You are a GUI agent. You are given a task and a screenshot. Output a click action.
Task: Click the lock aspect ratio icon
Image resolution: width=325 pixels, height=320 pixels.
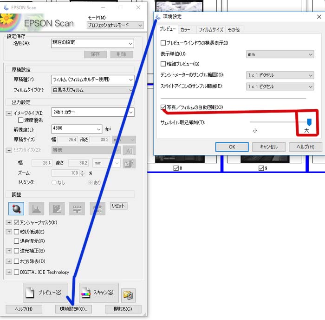129,163
